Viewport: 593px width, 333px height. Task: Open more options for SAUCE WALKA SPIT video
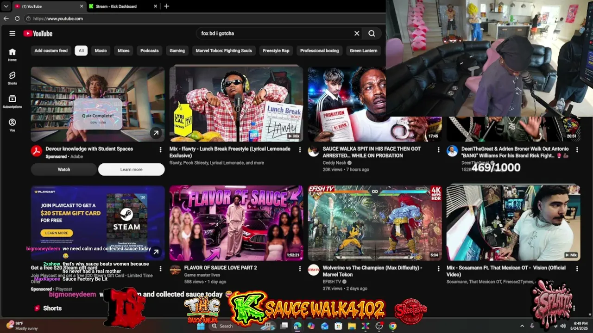(x=438, y=150)
